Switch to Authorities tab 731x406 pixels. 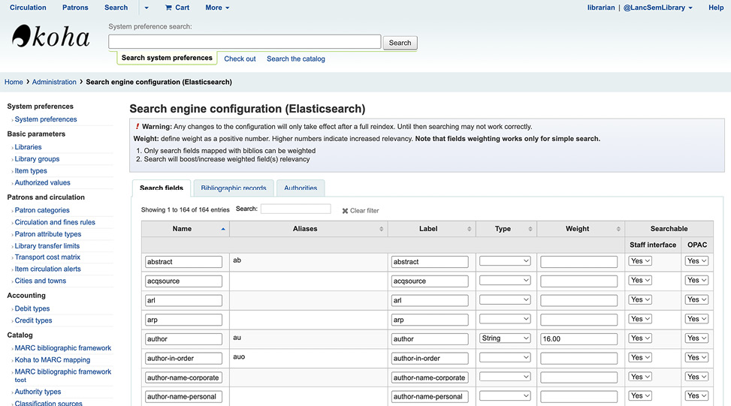(x=301, y=188)
